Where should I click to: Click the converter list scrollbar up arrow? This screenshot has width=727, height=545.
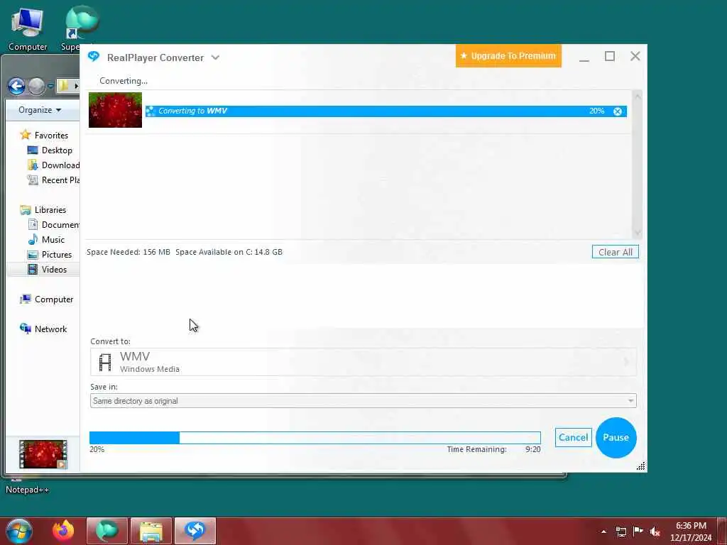(637, 97)
